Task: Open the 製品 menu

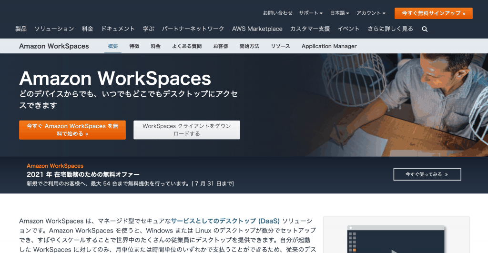Action: (x=21, y=29)
